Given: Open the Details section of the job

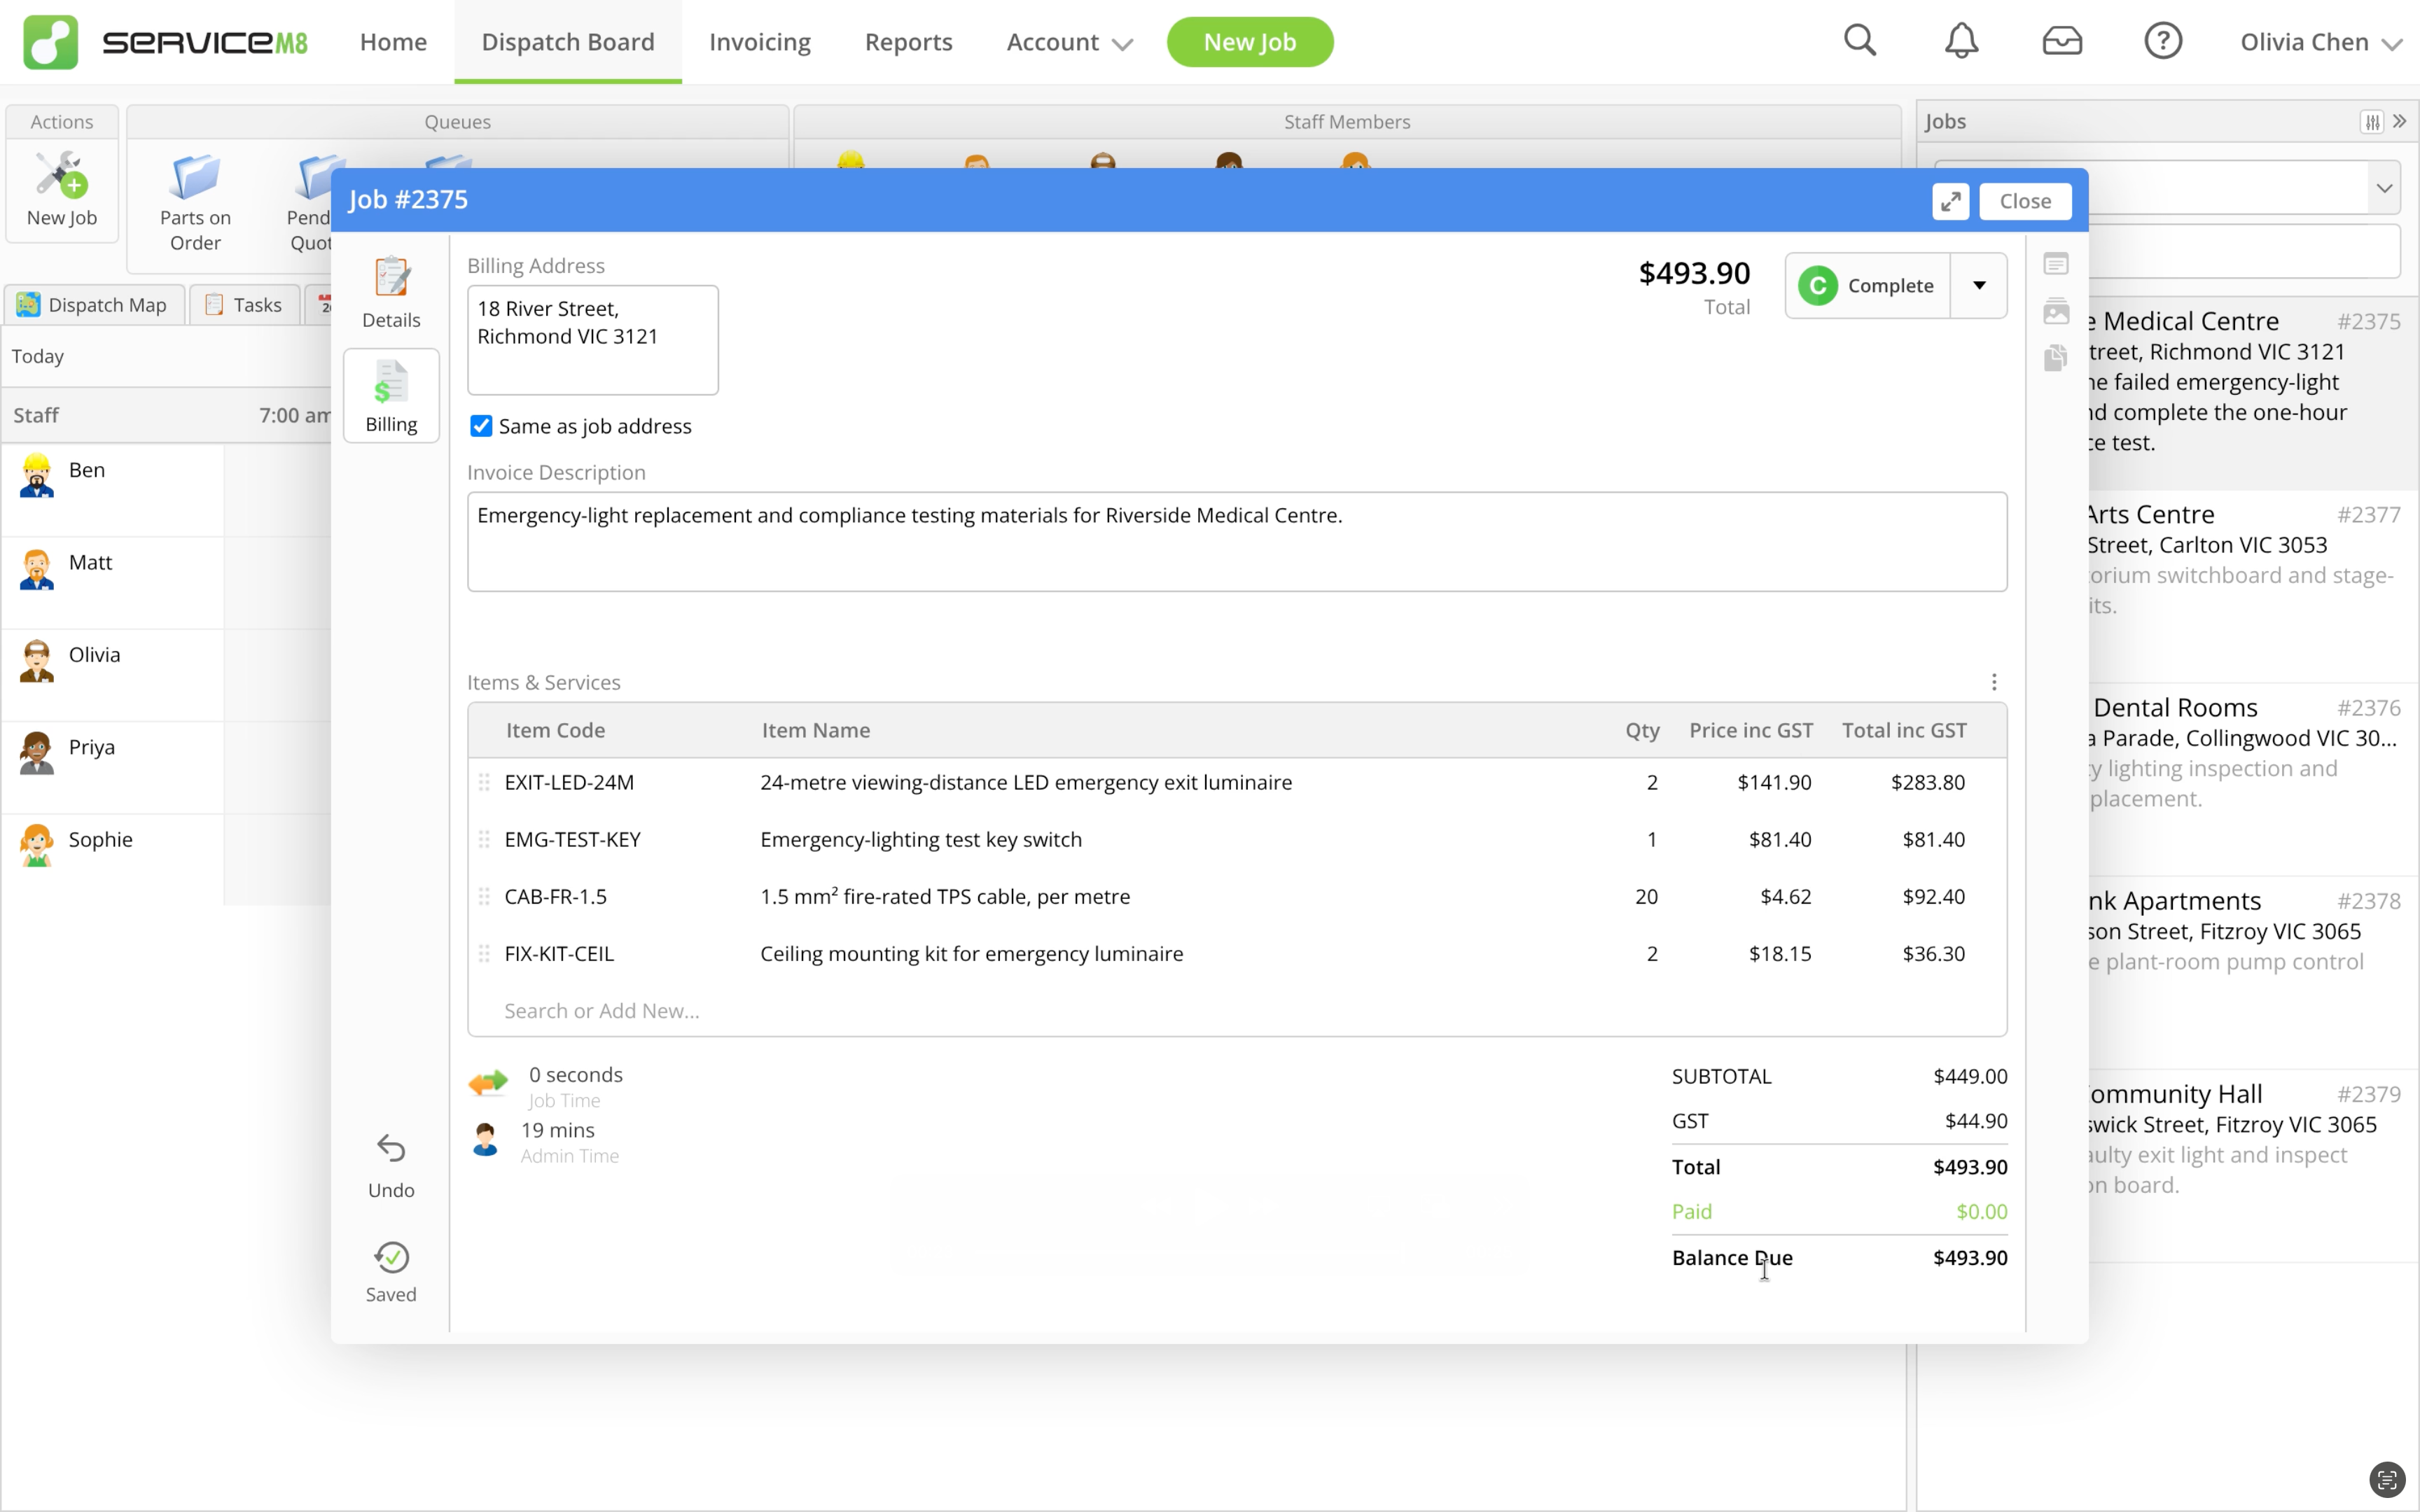Looking at the screenshot, I should pos(391,291).
